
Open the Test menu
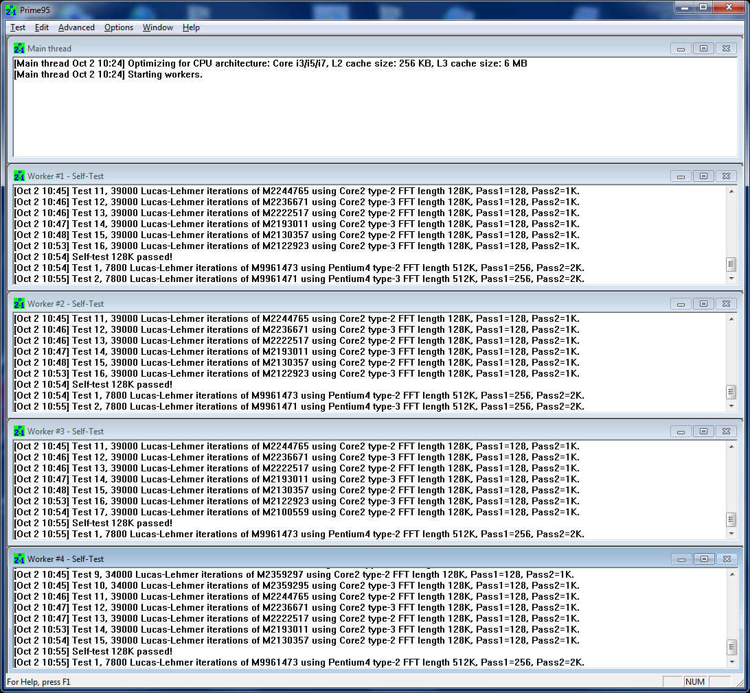point(18,27)
